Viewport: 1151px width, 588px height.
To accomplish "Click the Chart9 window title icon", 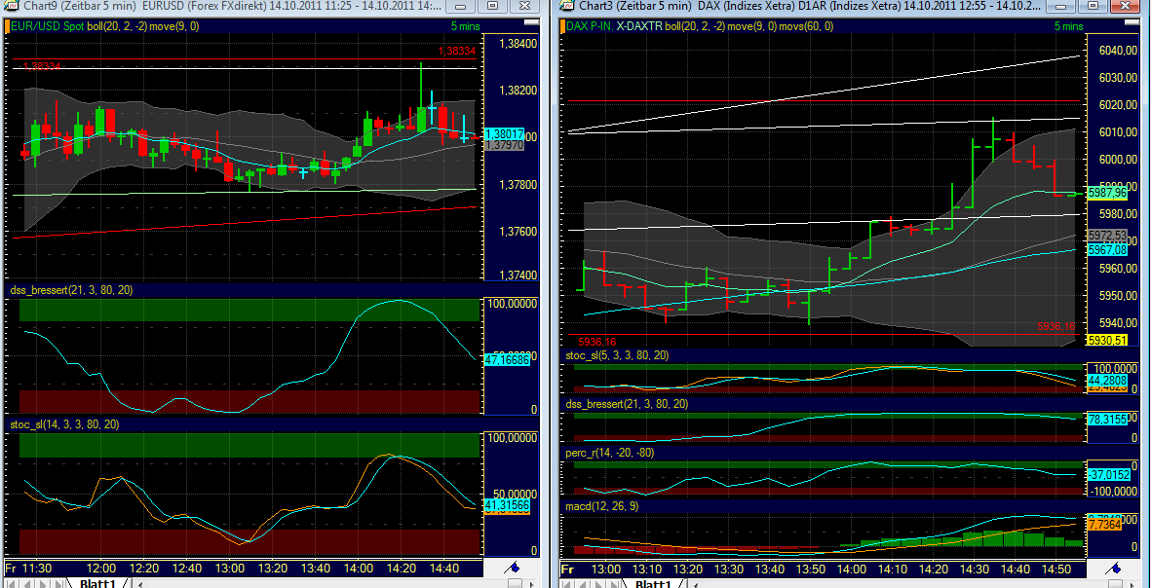I will coord(12,7).
